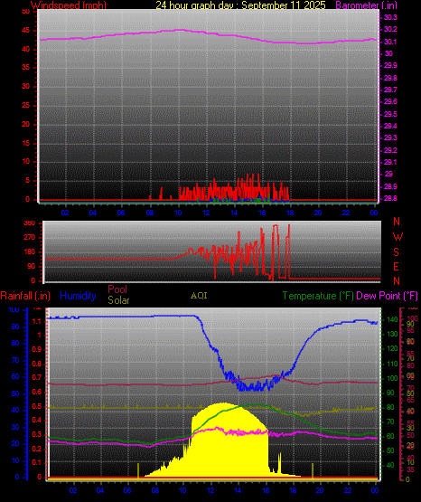The image size is (421, 502).
Task: Click the "25" windspeed axis value
Action: point(26,105)
